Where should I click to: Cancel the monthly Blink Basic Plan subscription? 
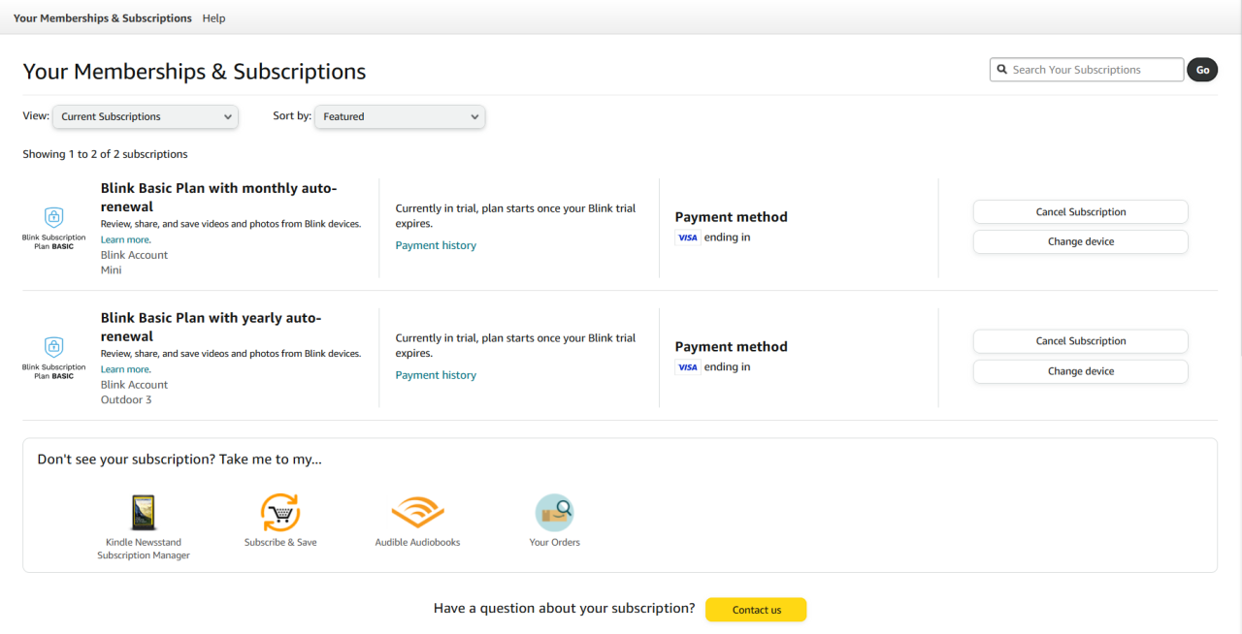[1080, 211]
